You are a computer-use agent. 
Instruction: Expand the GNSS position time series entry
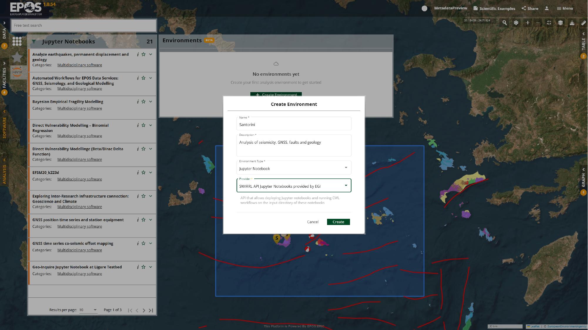point(151,220)
